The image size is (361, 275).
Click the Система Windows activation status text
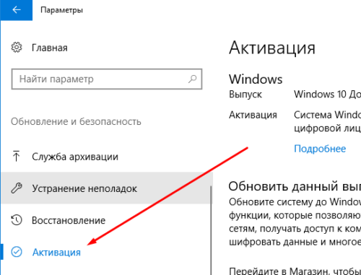[x=327, y=121]
